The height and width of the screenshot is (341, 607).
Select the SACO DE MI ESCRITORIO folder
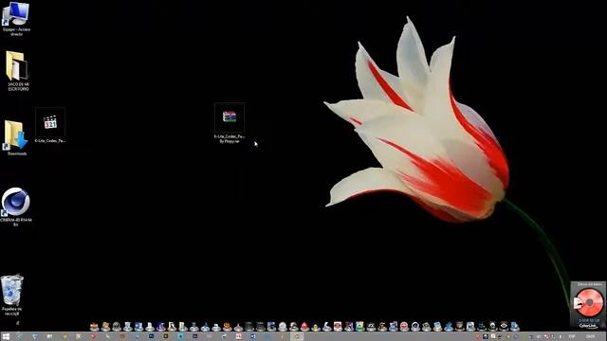17,71
